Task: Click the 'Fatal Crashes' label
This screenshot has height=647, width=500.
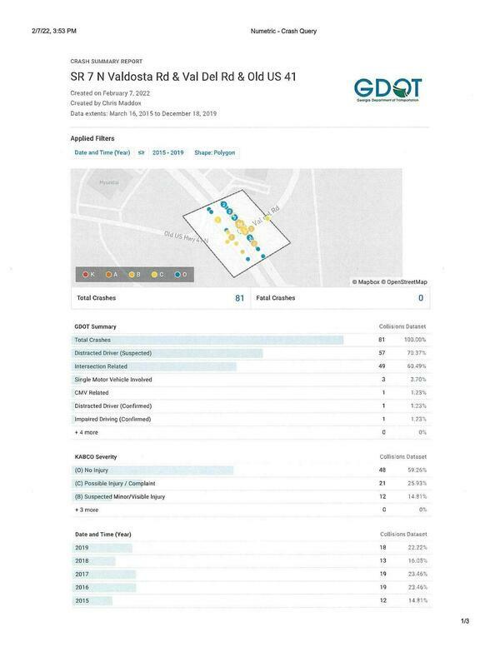Action: (276, 298)
